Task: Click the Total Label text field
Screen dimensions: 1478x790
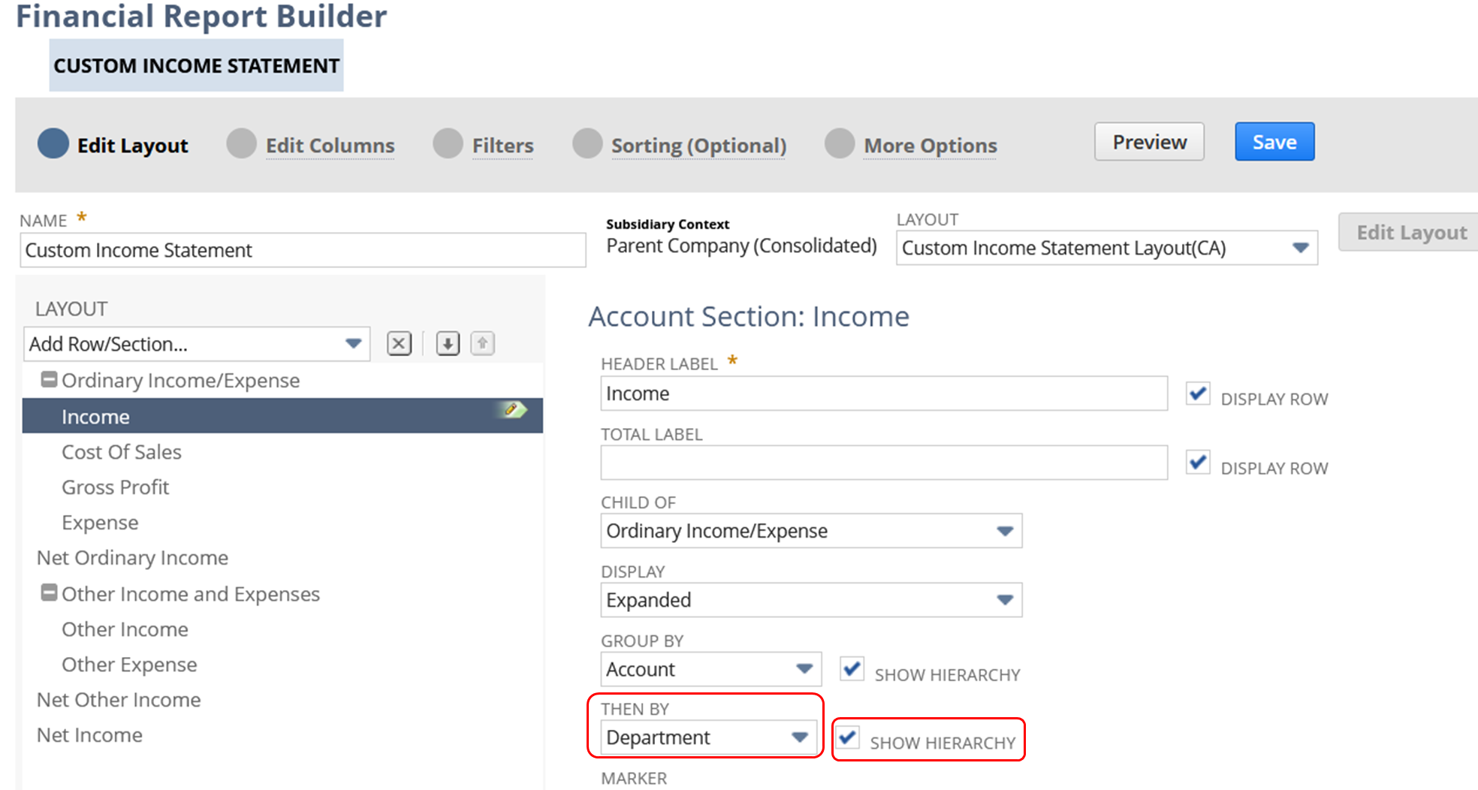Action: click(883, 463)
